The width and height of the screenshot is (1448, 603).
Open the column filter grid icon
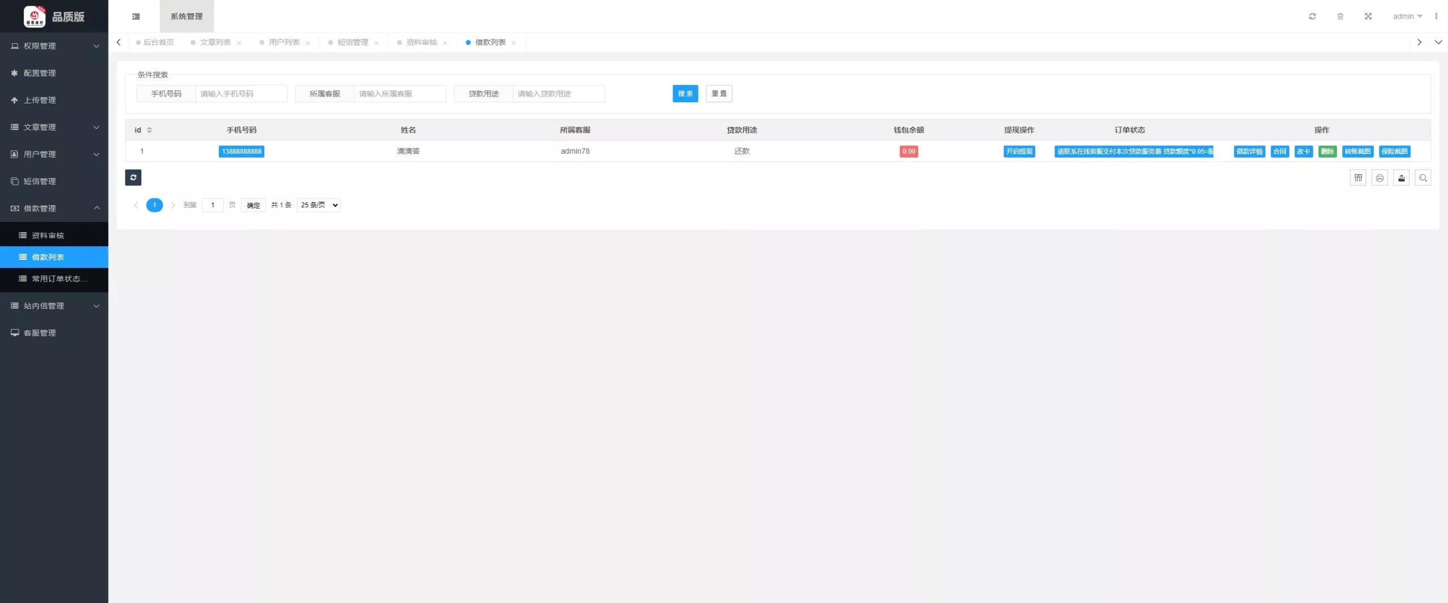(x=1358, y=178)
